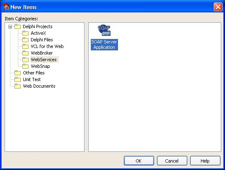Click the ActiveX folder icon
Screen dimensions: 225x170
[x=26, y=33]
